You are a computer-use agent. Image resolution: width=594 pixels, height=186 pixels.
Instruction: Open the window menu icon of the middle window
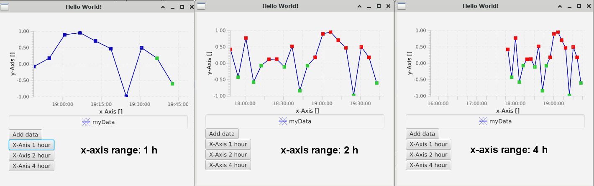tap(201, 6)
